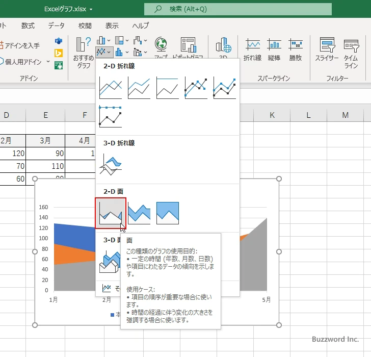371x357 pixels.
Task: Choose the stacked area chart type
Action: pos(139,213)
